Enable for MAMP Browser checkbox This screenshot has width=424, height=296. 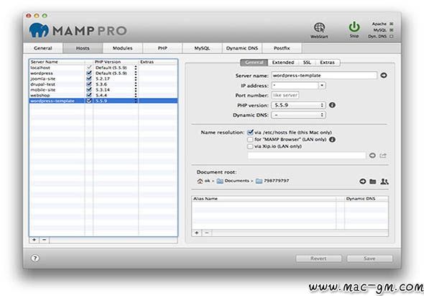(250, 140)
